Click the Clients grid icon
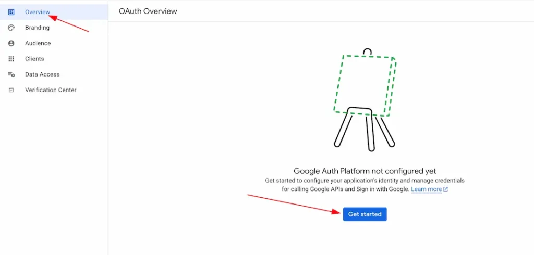The image size is (534, 255). point(11,59)
